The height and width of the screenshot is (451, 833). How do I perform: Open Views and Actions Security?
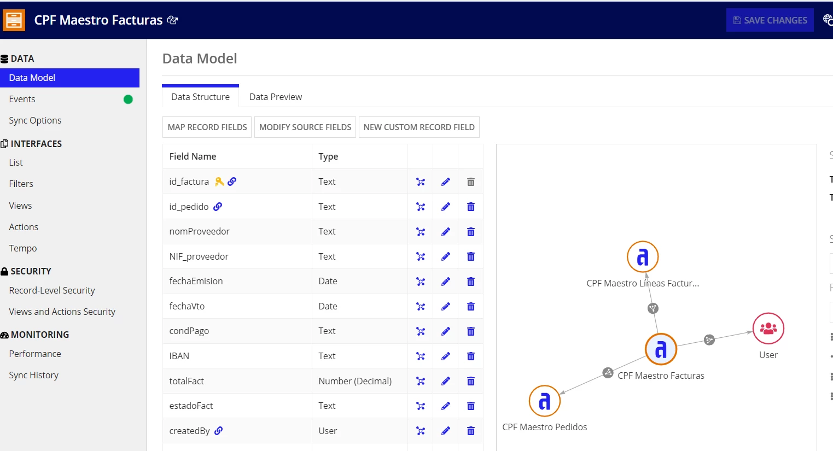pos(62,312)
